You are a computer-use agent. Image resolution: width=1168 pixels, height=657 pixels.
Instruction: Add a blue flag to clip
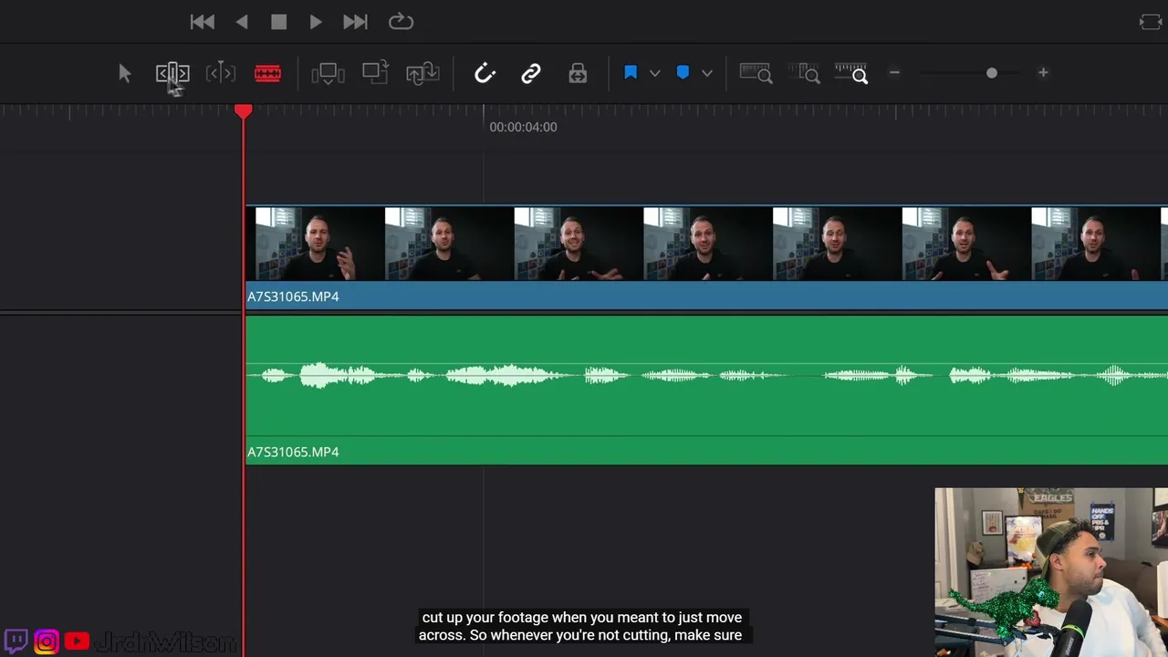coord(631,73)
